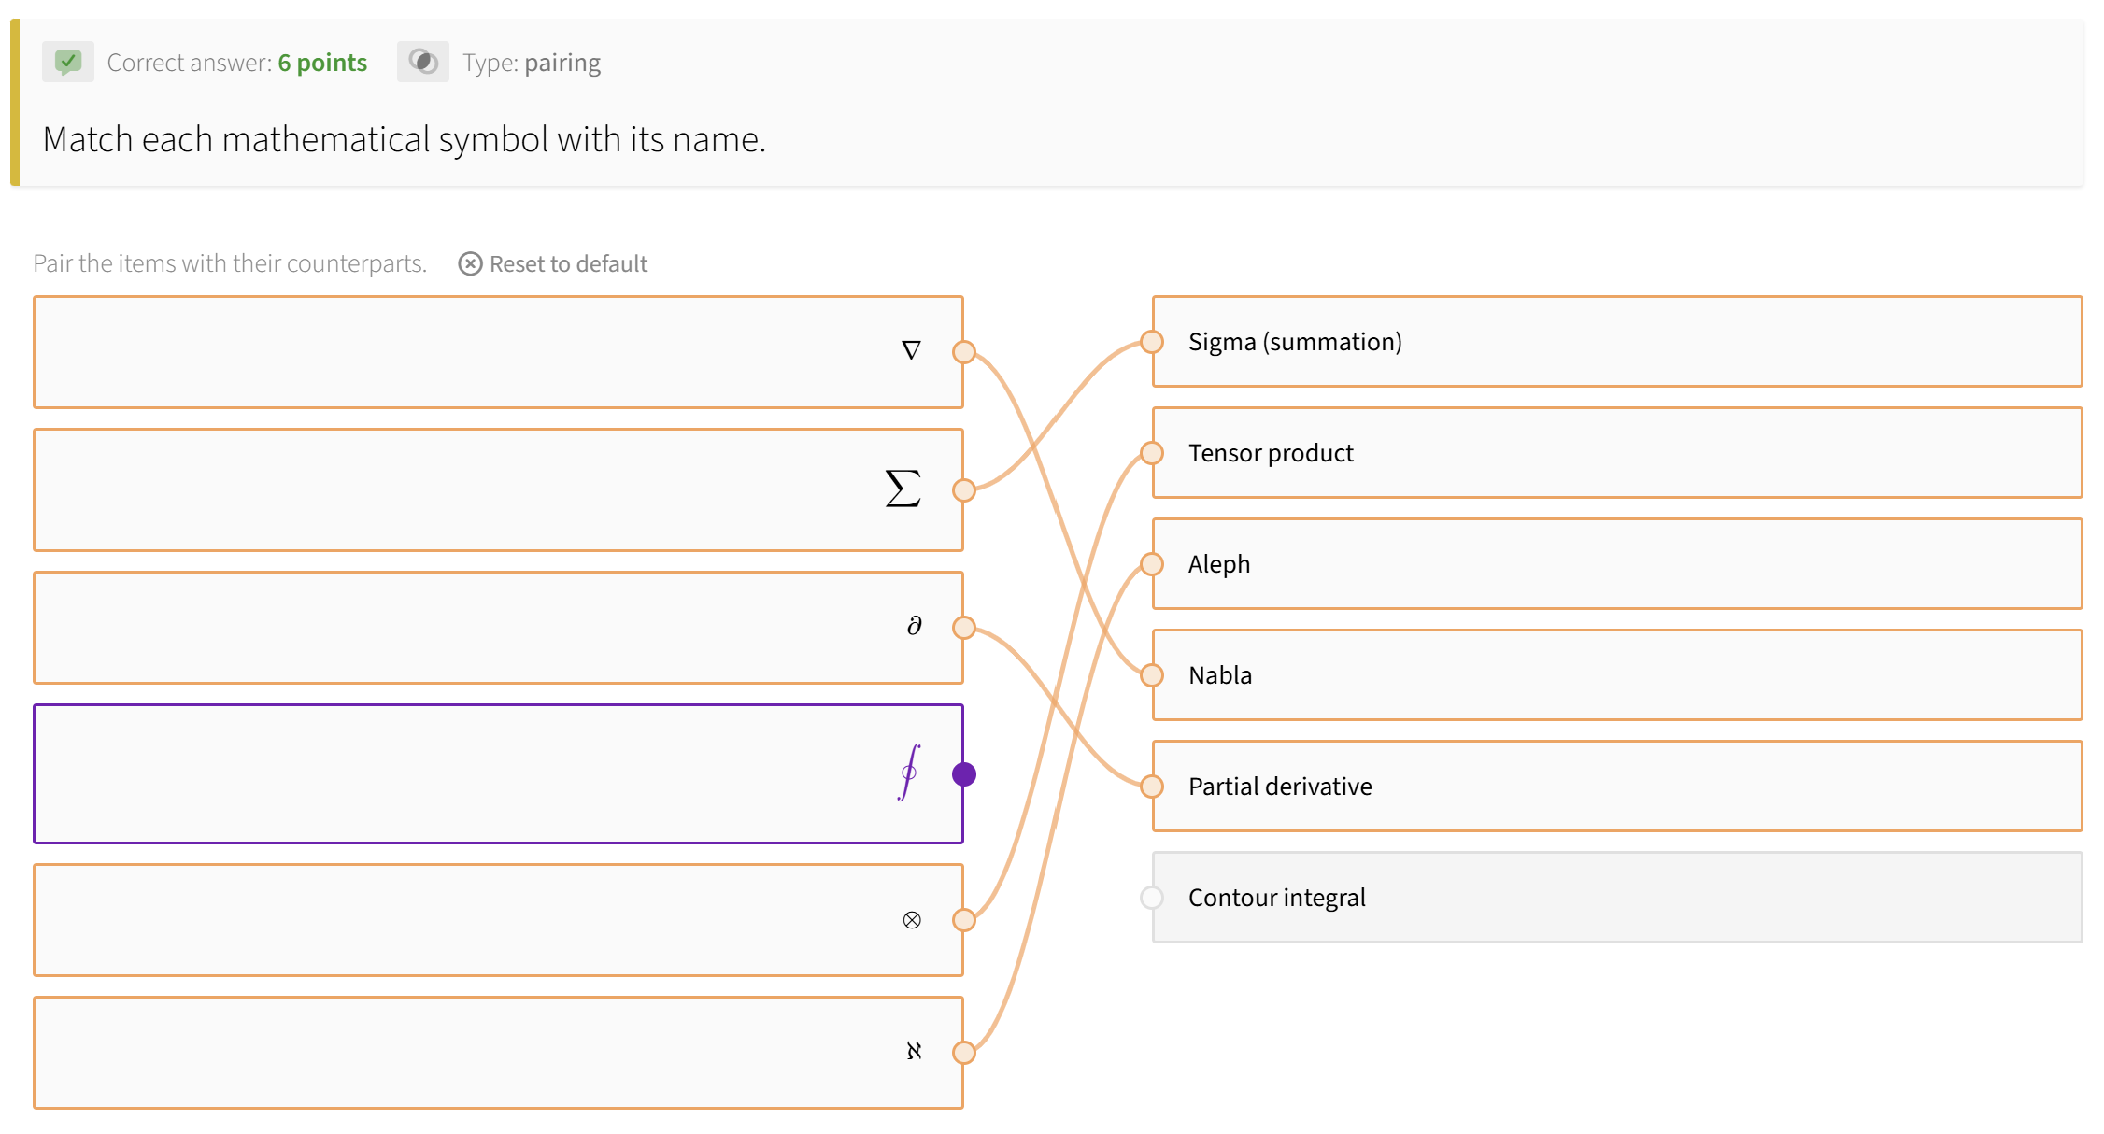Screen dimensions: 2104x1134
Task: Click the green correct answer checkmark icon
Action: (67, 61)
